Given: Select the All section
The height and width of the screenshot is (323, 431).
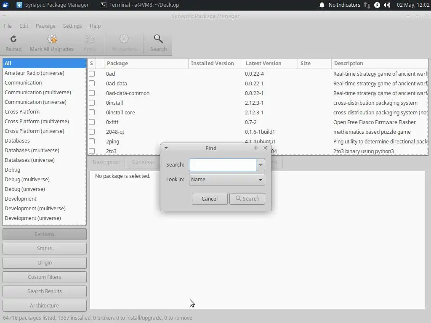Looking at the screenshot, I should pyautogui.click(x=44, y=63).
